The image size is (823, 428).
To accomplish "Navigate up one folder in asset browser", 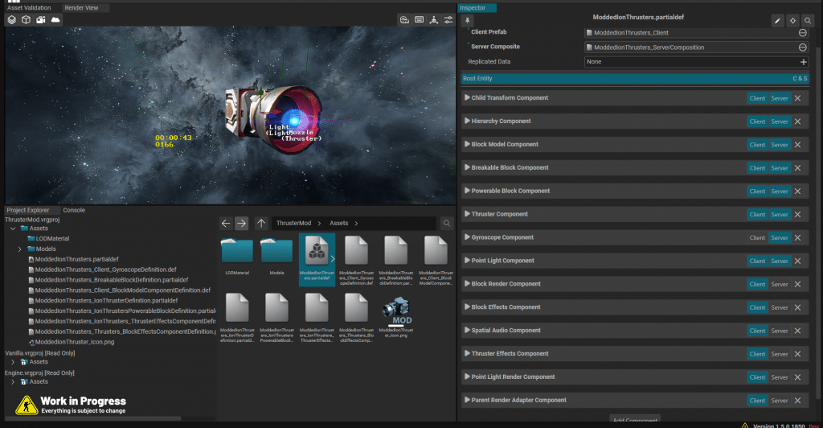I will click(261, 223).
